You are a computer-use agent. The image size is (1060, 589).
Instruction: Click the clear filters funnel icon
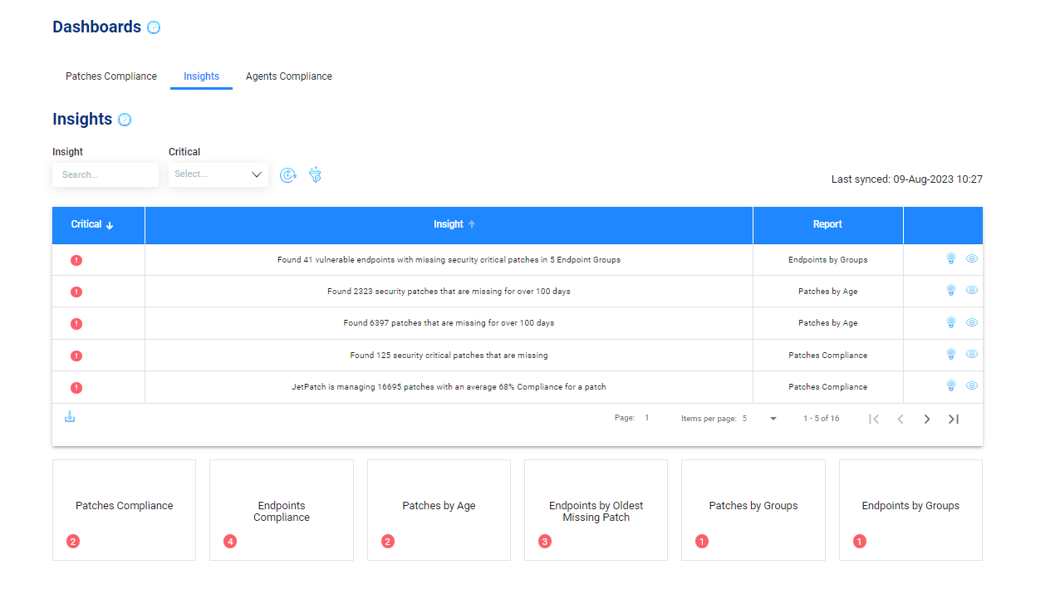[x=315, y=175]
